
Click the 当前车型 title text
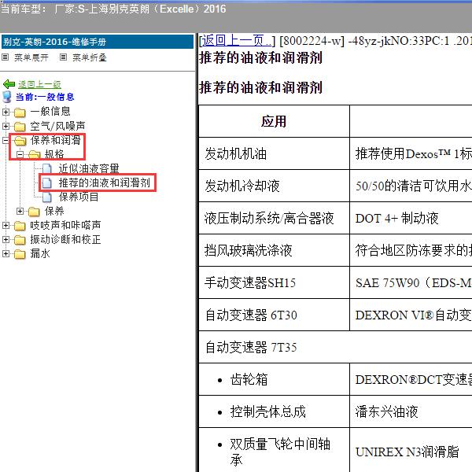pyautogui.click(x=113, y=9)
